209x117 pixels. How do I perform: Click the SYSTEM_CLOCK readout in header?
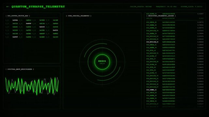191,6
